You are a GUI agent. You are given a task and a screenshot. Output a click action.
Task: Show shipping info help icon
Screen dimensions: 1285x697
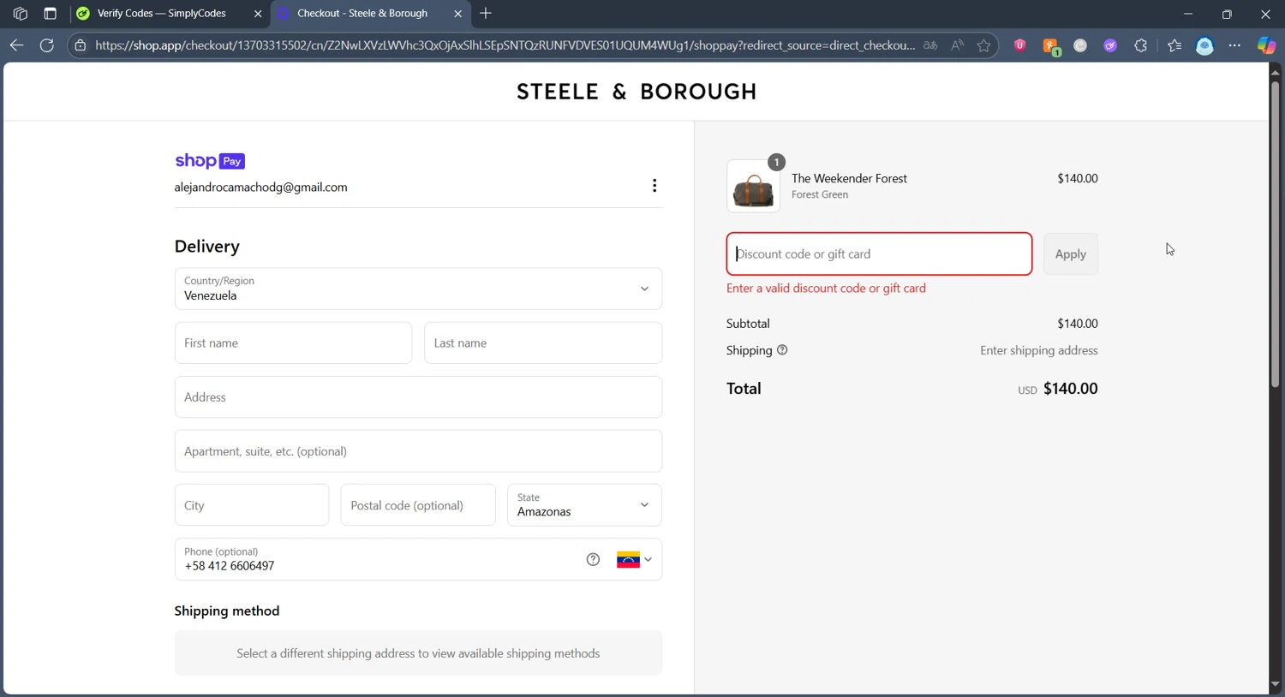(782, 350)
